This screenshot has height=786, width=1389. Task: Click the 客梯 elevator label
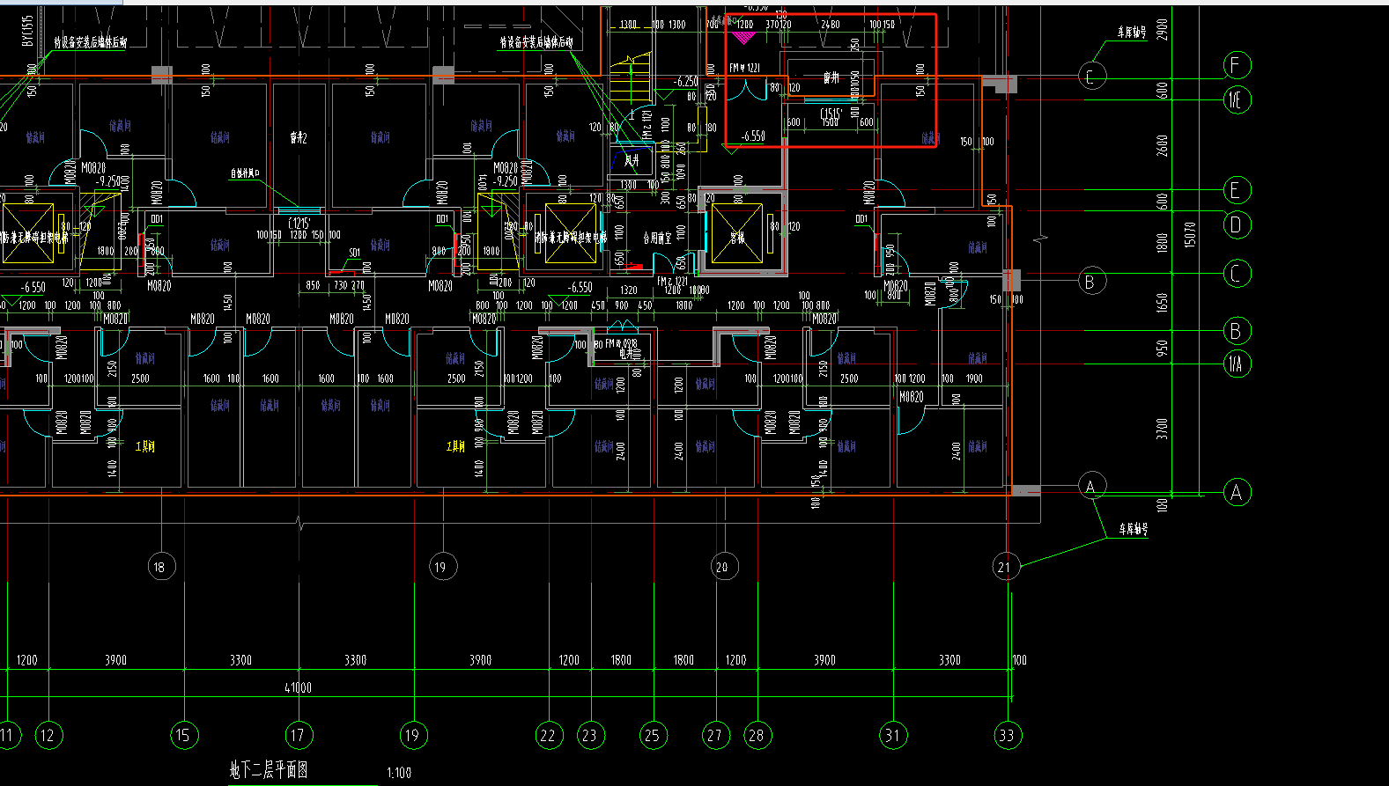coord(738,238)
